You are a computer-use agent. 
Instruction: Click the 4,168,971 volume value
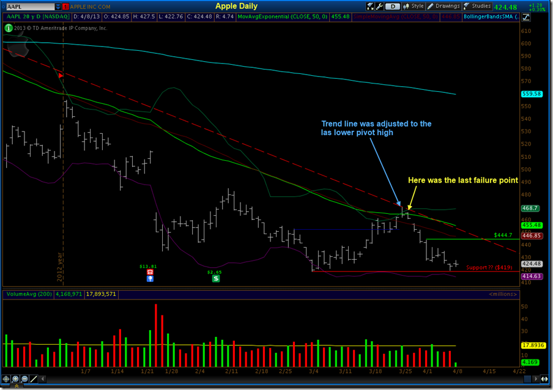pos(69,294)
